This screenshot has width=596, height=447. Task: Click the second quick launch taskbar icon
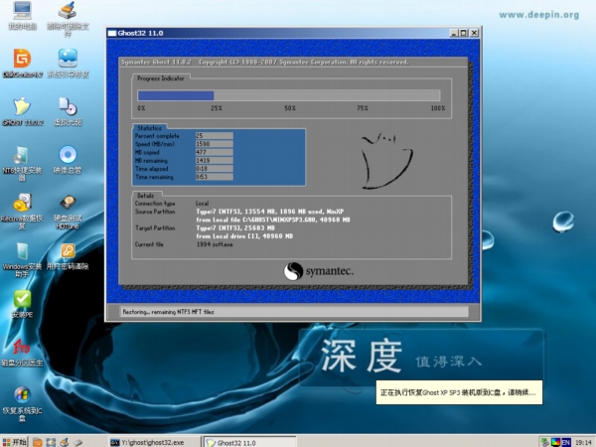point(51,442)
